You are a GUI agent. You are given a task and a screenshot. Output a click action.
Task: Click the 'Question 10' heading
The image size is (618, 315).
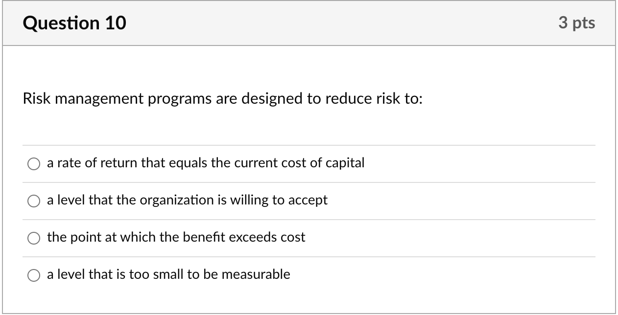click(74, 23)
